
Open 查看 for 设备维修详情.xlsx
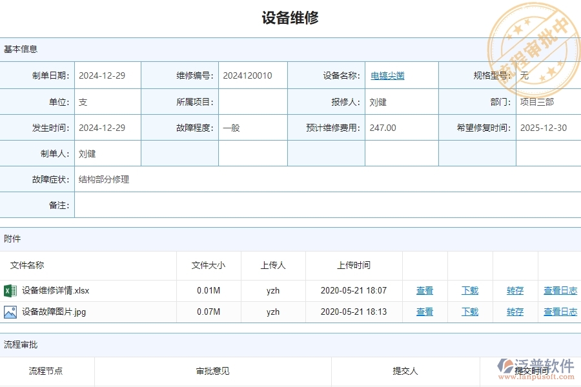tap(424, 290)
